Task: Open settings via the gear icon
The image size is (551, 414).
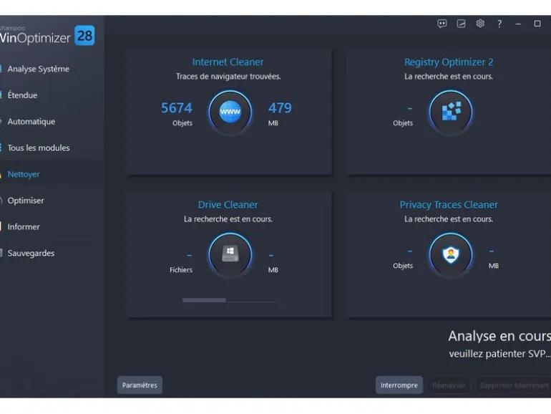Action: click(x=480, y=24)
